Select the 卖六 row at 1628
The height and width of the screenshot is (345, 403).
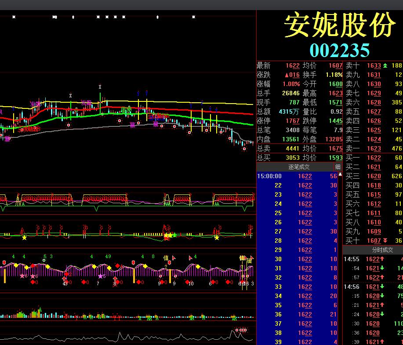373,102
